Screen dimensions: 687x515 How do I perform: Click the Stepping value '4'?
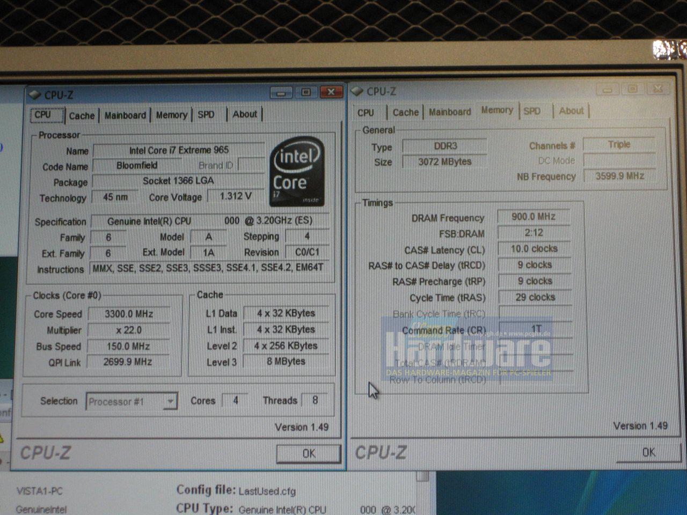pos(307,236)
